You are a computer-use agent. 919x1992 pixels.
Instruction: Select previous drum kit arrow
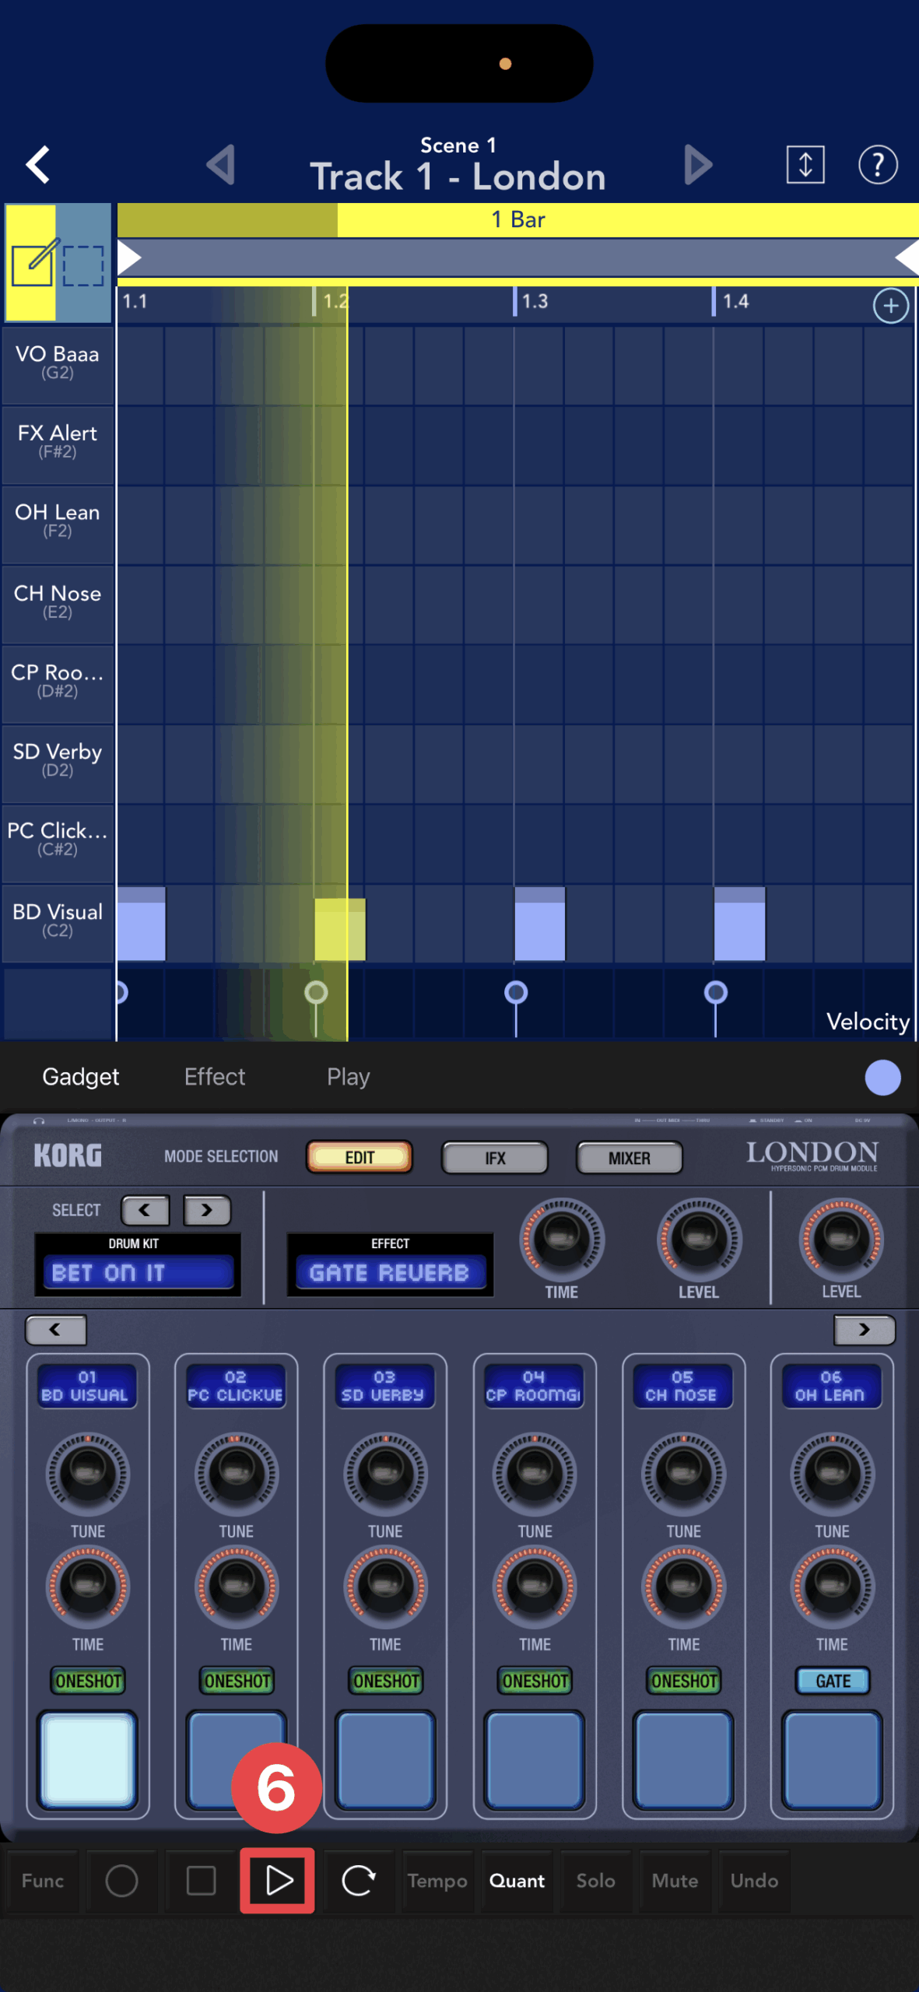(x=145, y=1210)
